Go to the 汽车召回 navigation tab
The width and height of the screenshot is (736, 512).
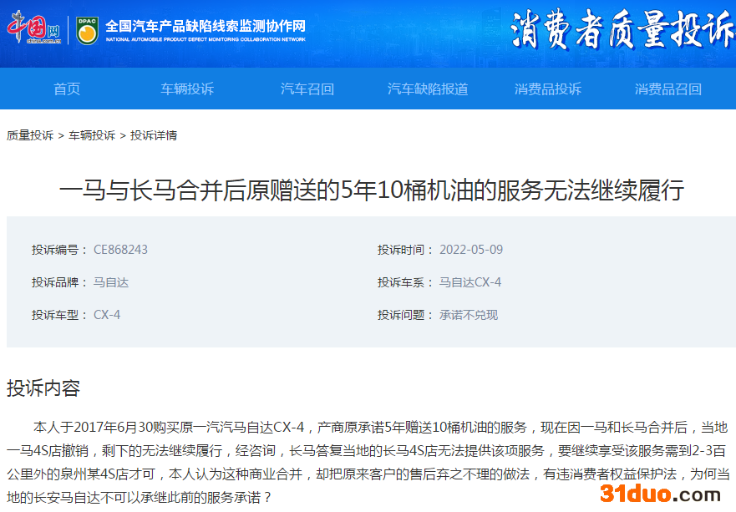click(307, 89)
